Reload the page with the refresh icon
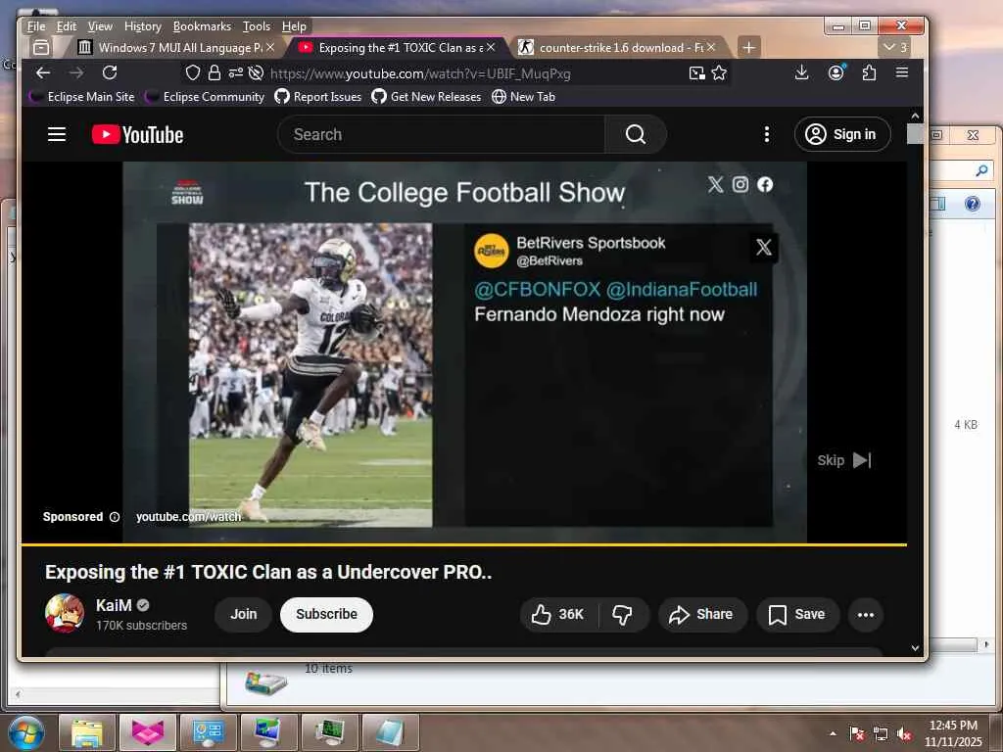Image resolution: width=1003 pixels, height=752 pixels. point(110,72)
